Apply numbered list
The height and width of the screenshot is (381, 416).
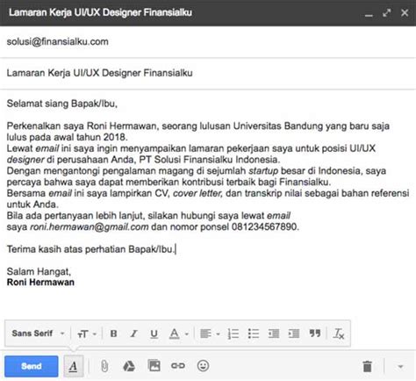[233, 334]
